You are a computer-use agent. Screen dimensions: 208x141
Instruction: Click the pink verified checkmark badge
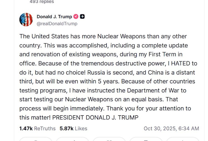click(x=76, y=17)
